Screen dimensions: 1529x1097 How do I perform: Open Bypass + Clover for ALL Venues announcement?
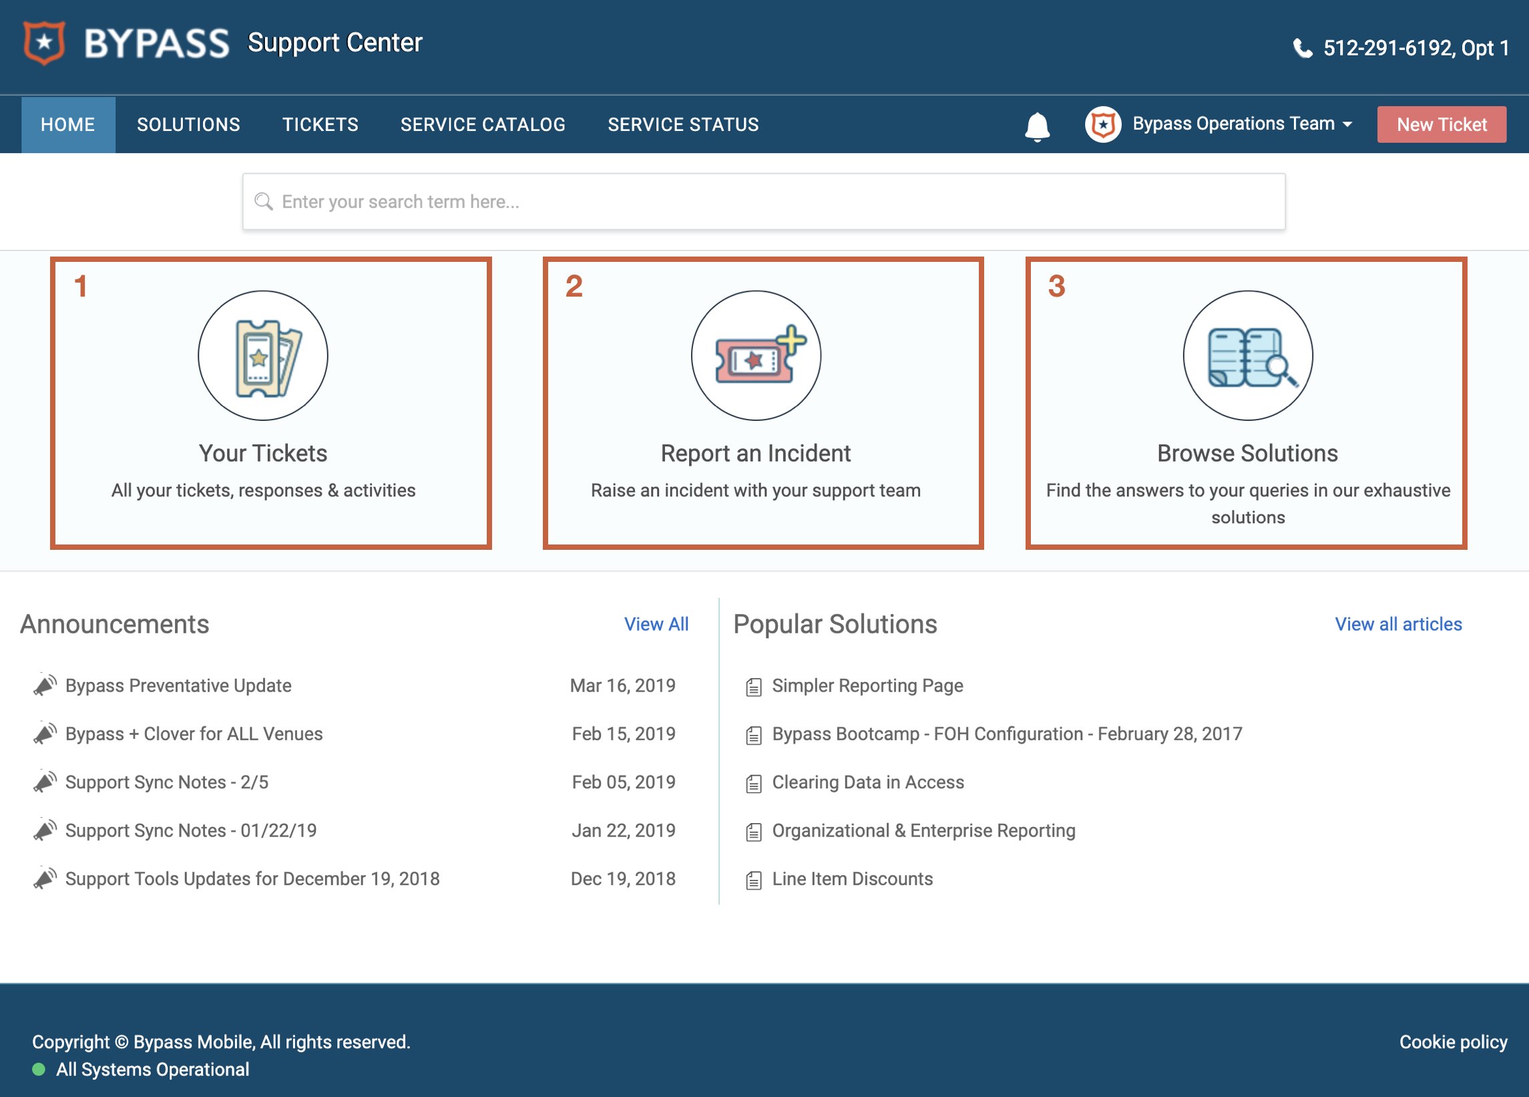(194, 734)
